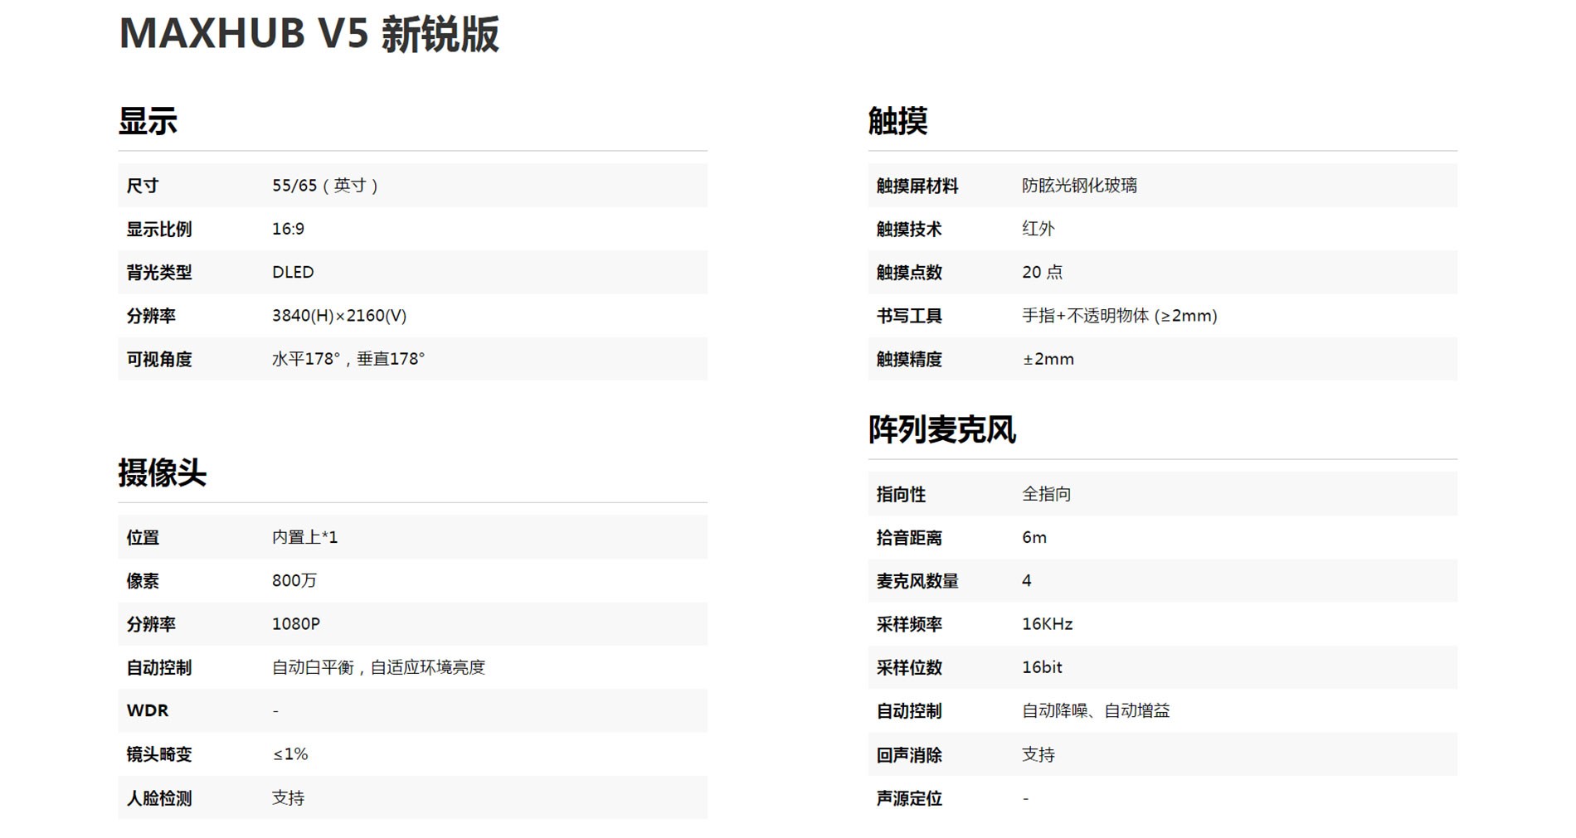Click the '镜头畸变' row label
The width and height of the screenshot is (1576, 838).
pos(158,754)
